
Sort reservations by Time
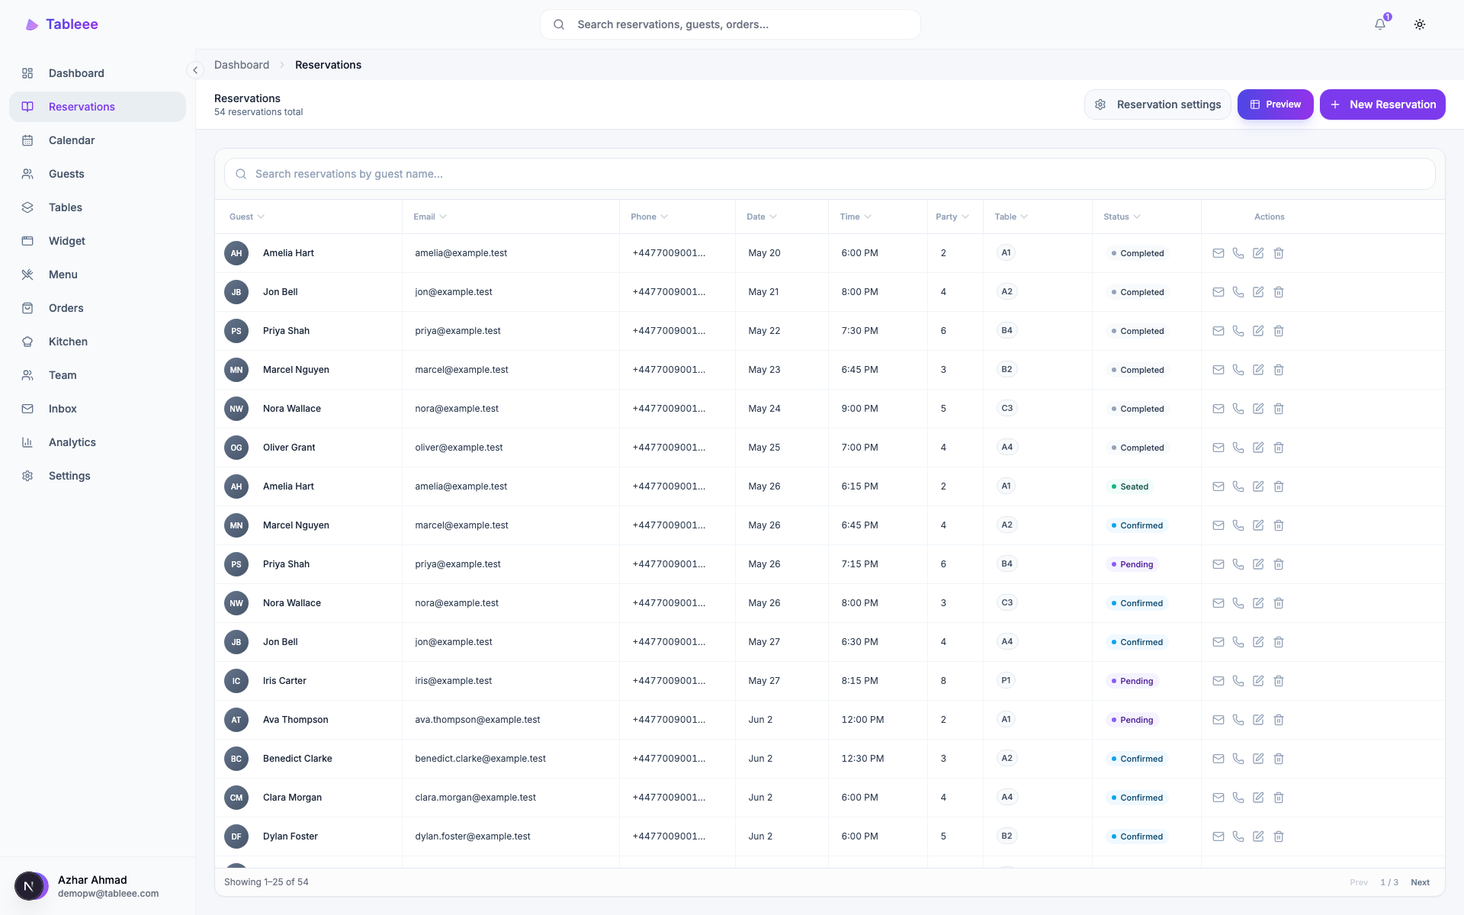[x=856, y=217]
